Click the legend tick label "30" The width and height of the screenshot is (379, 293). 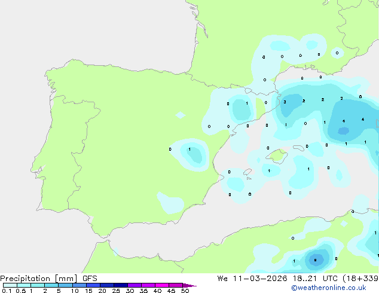[130, 291]
